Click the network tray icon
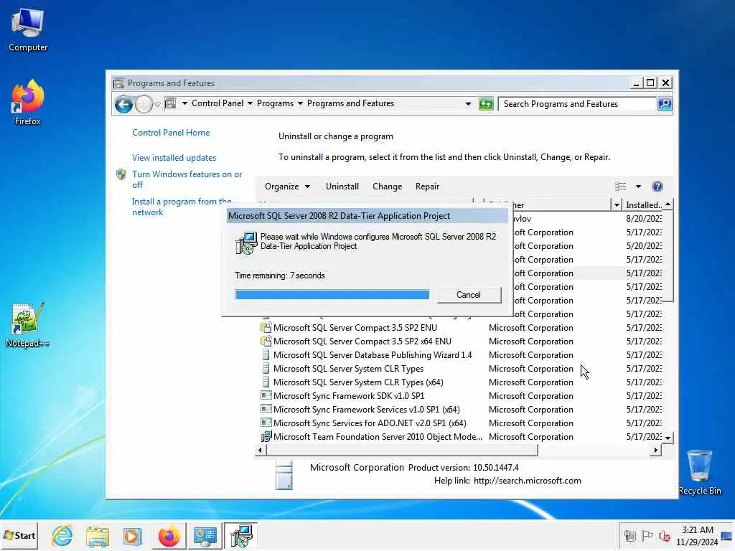Screen dimensions: 735x551 pos(630,536)
